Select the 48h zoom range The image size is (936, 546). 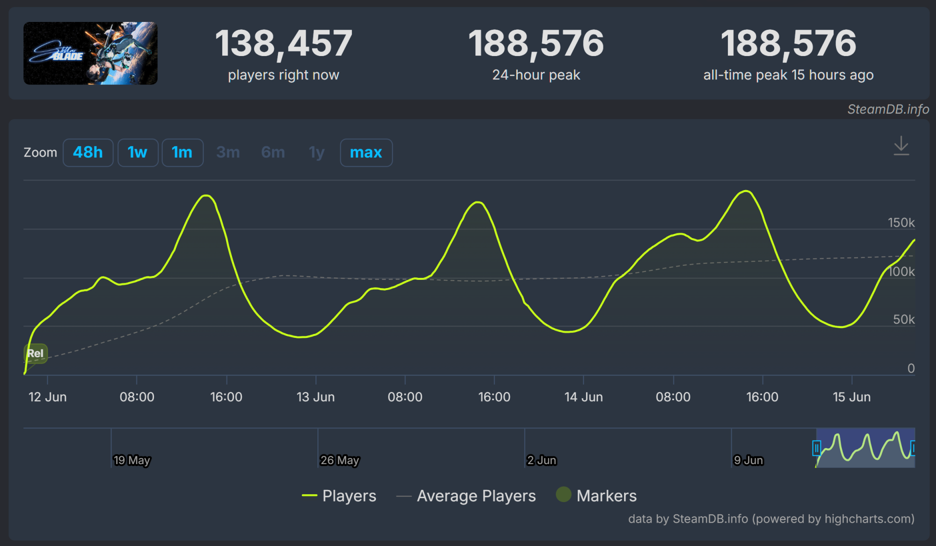coord(88,153)
